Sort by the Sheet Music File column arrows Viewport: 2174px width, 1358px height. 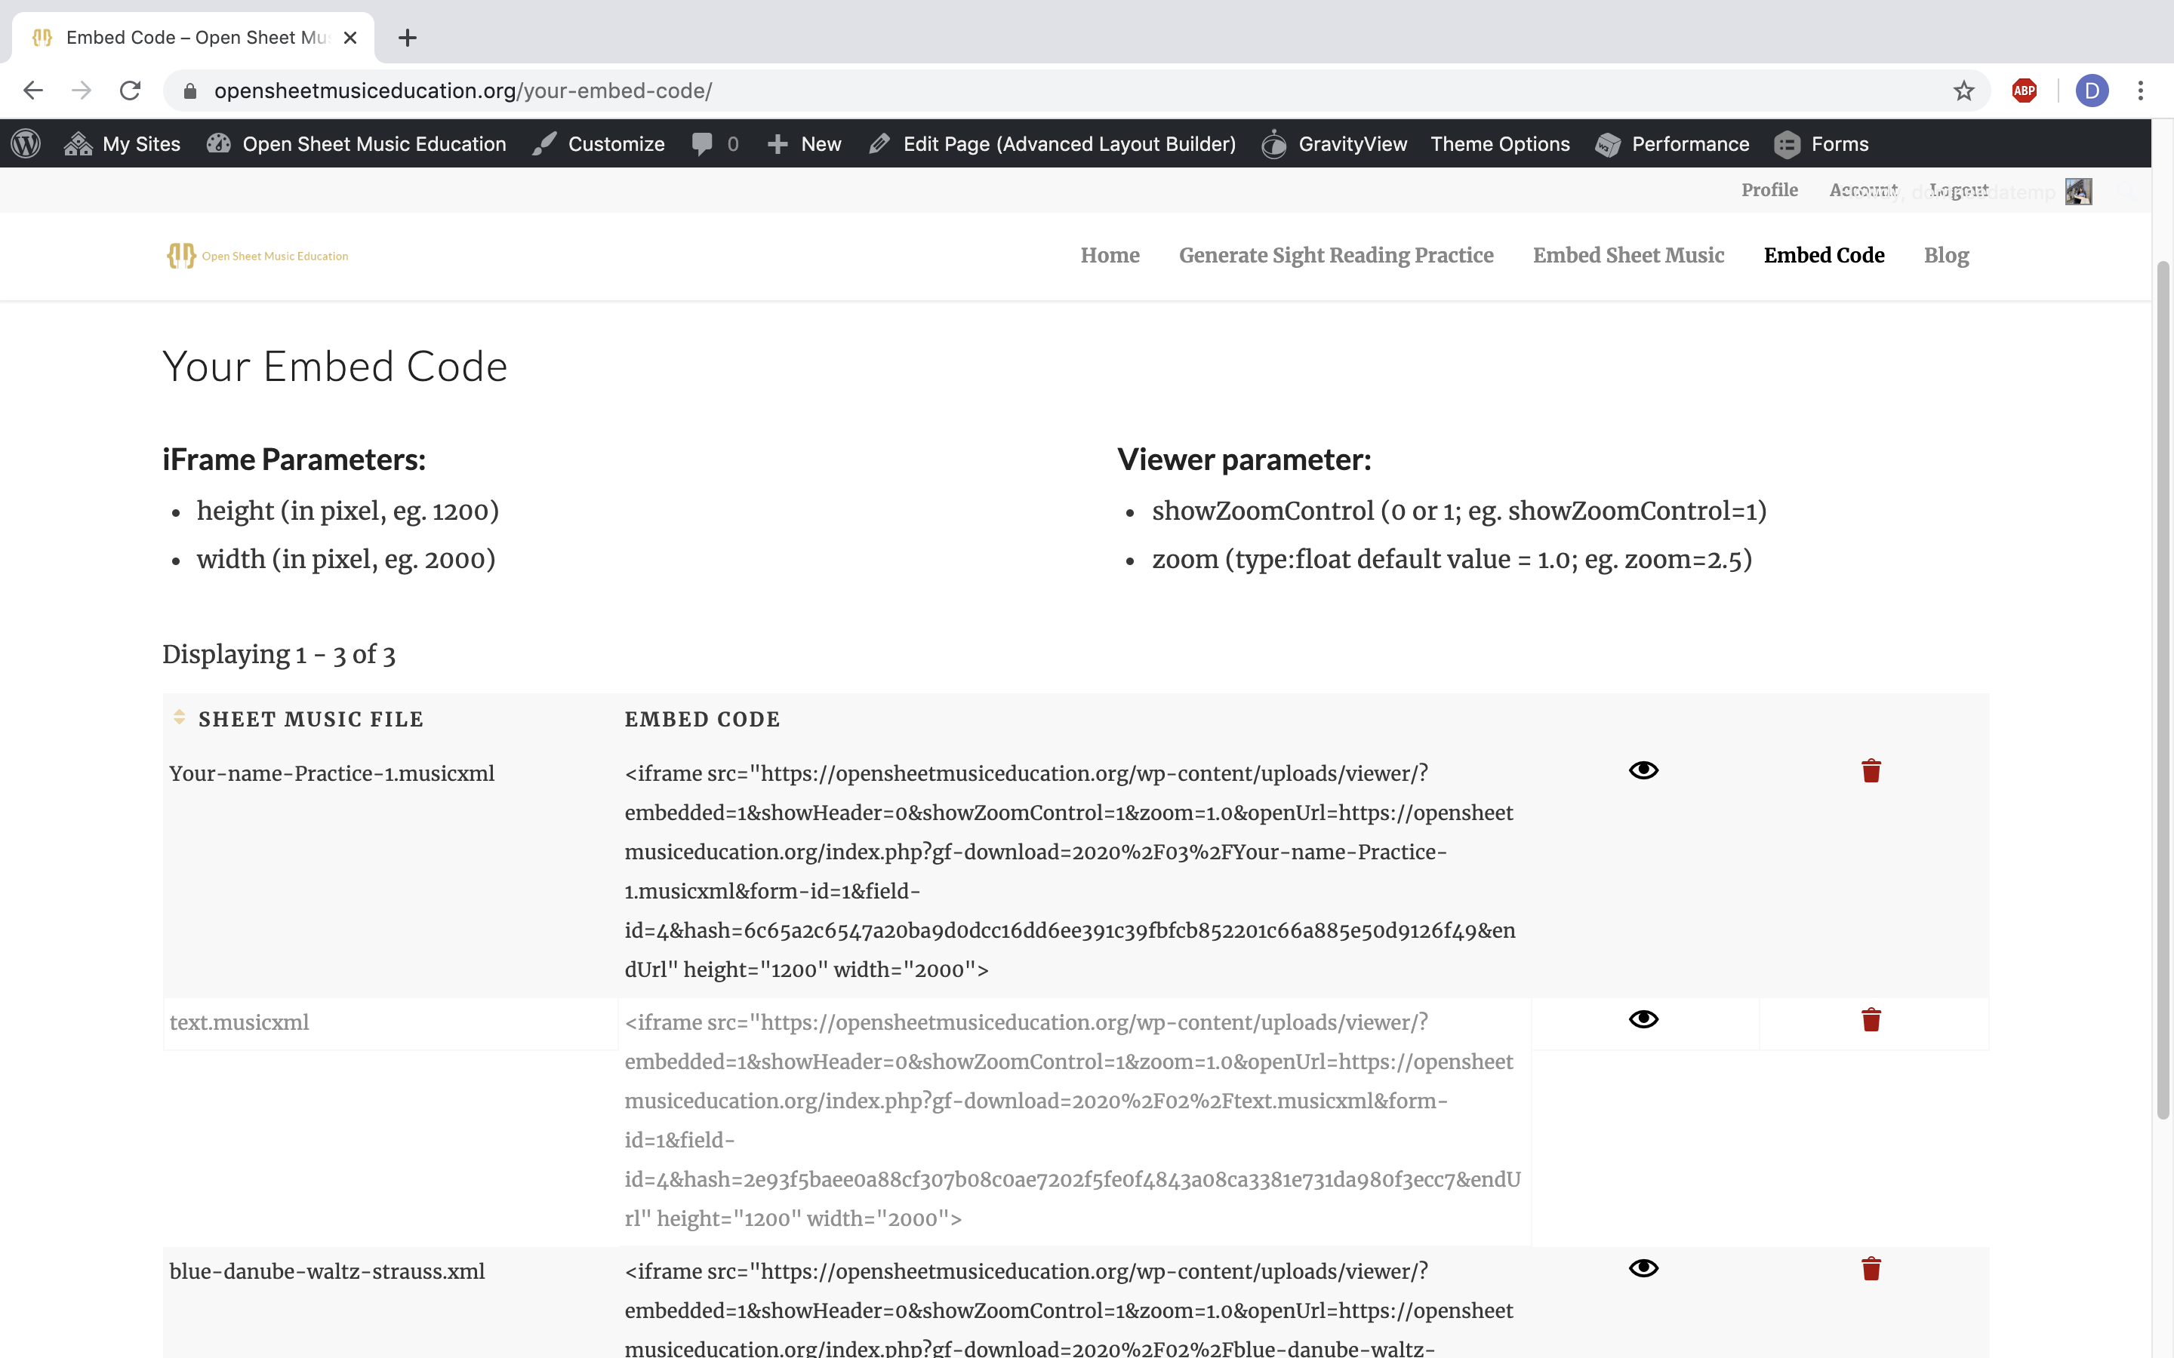[x=179, y=717]
